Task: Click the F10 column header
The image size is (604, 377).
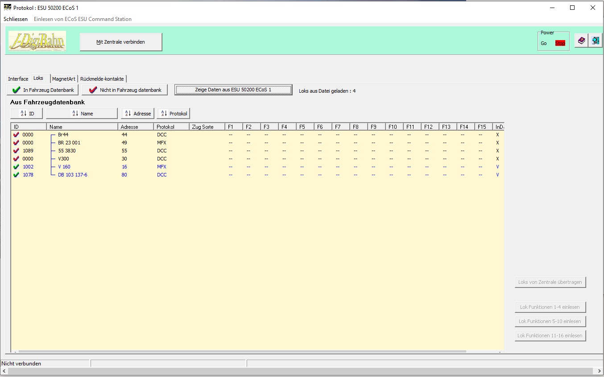Action: (x=394, y=127)
